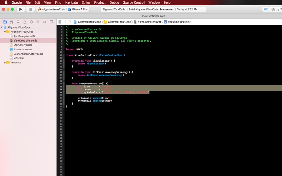The image size is (282, 176).
Task: Open the Debug menu
Action: 114,2
